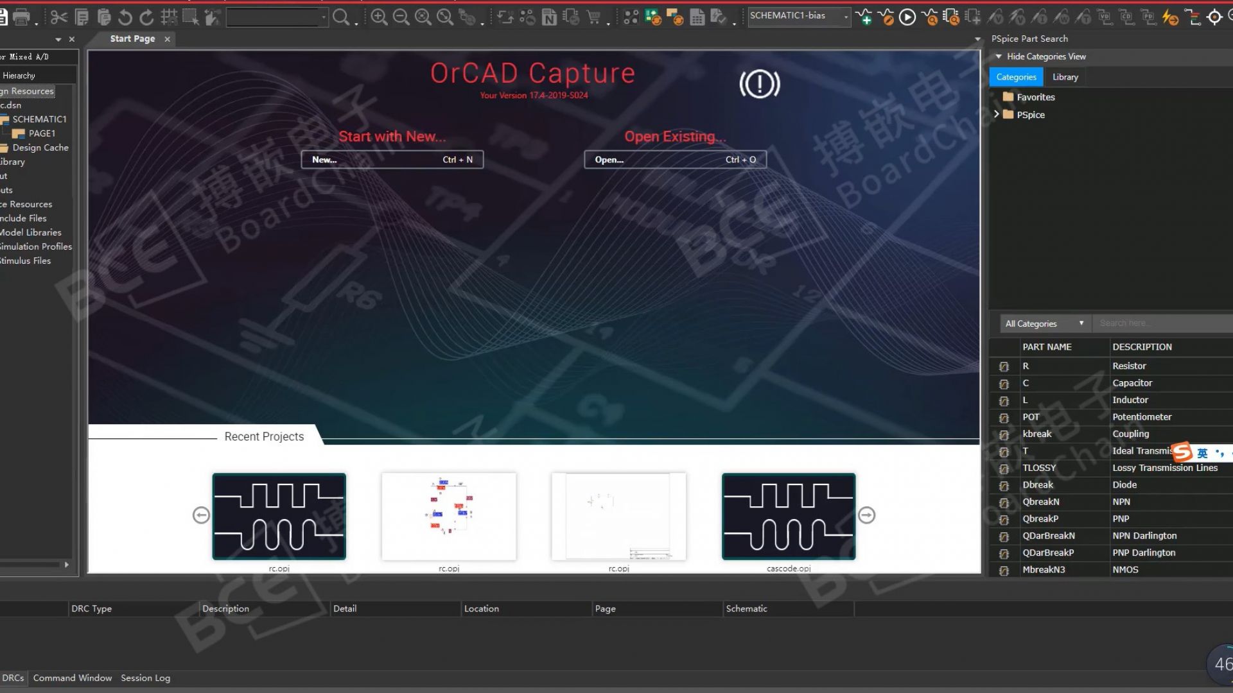Click the Copy icon in the toolbar

pos(82,17)
